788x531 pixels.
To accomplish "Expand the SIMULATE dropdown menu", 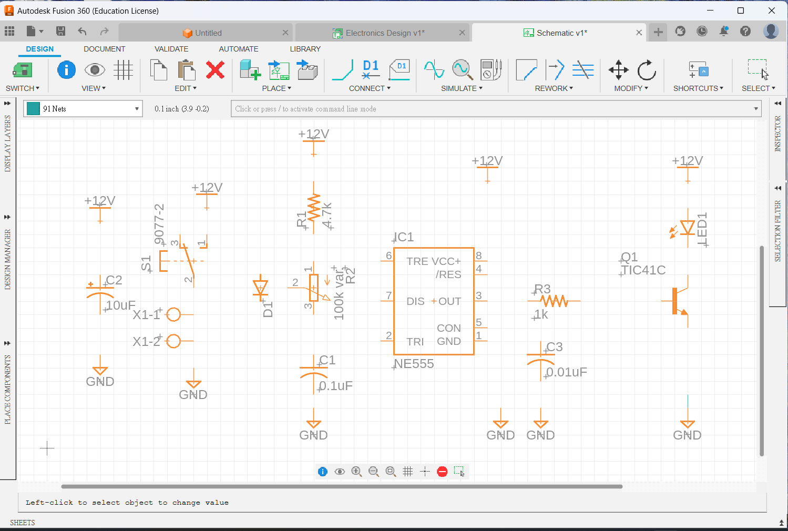I will coord(462,88).
